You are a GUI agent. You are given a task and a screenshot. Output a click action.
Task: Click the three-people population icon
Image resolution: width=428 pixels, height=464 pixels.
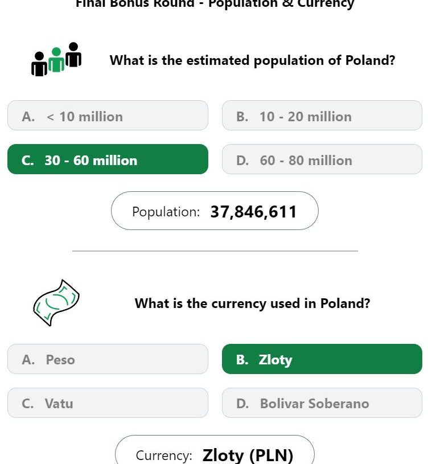pos(56,59)
